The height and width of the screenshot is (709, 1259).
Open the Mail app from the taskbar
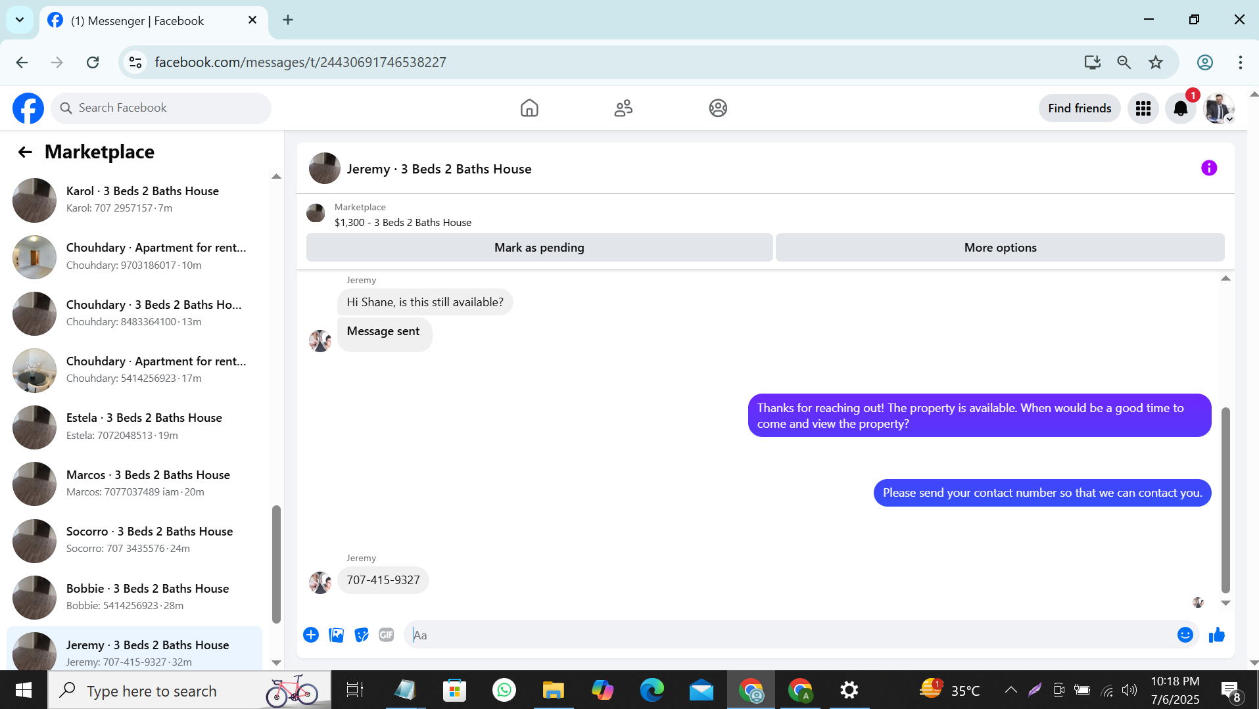(x=701, y=690)
